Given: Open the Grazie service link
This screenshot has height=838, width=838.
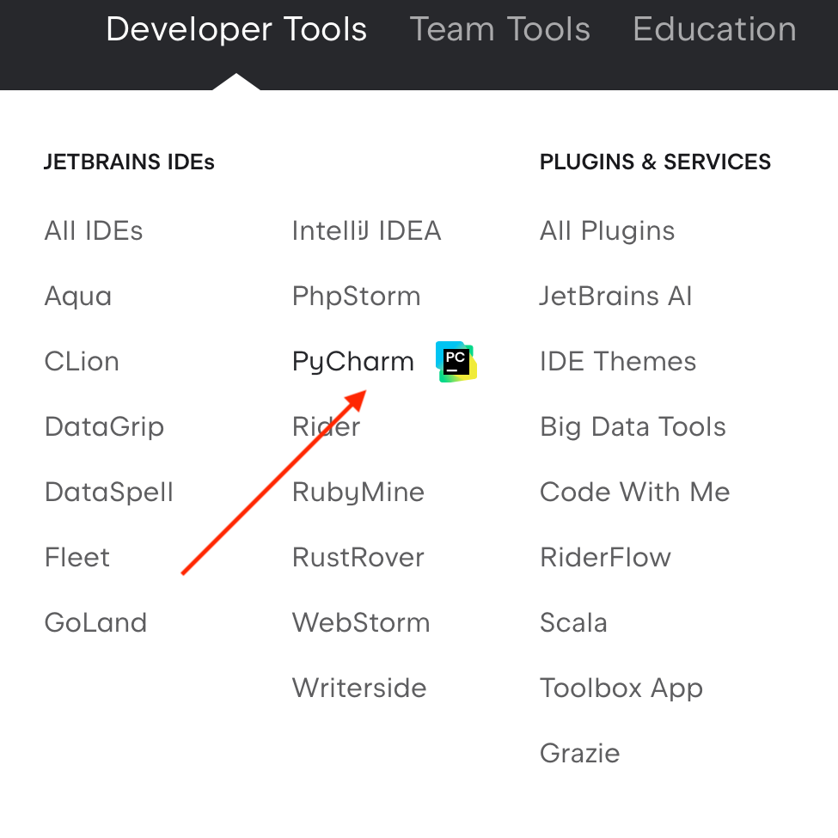Looking at the screenshot, I should pos(580,753).
